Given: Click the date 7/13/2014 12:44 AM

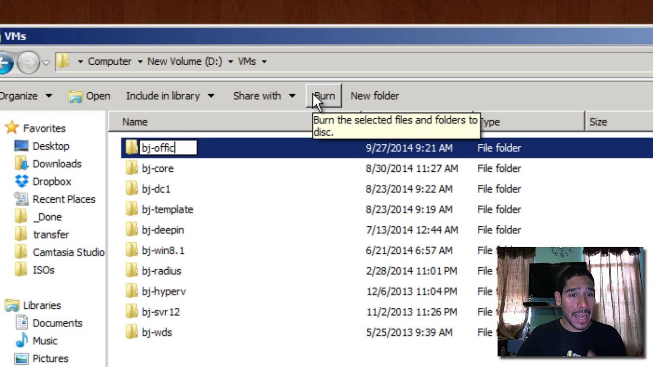Looking at the screenshot, I should tap(412, 230).
